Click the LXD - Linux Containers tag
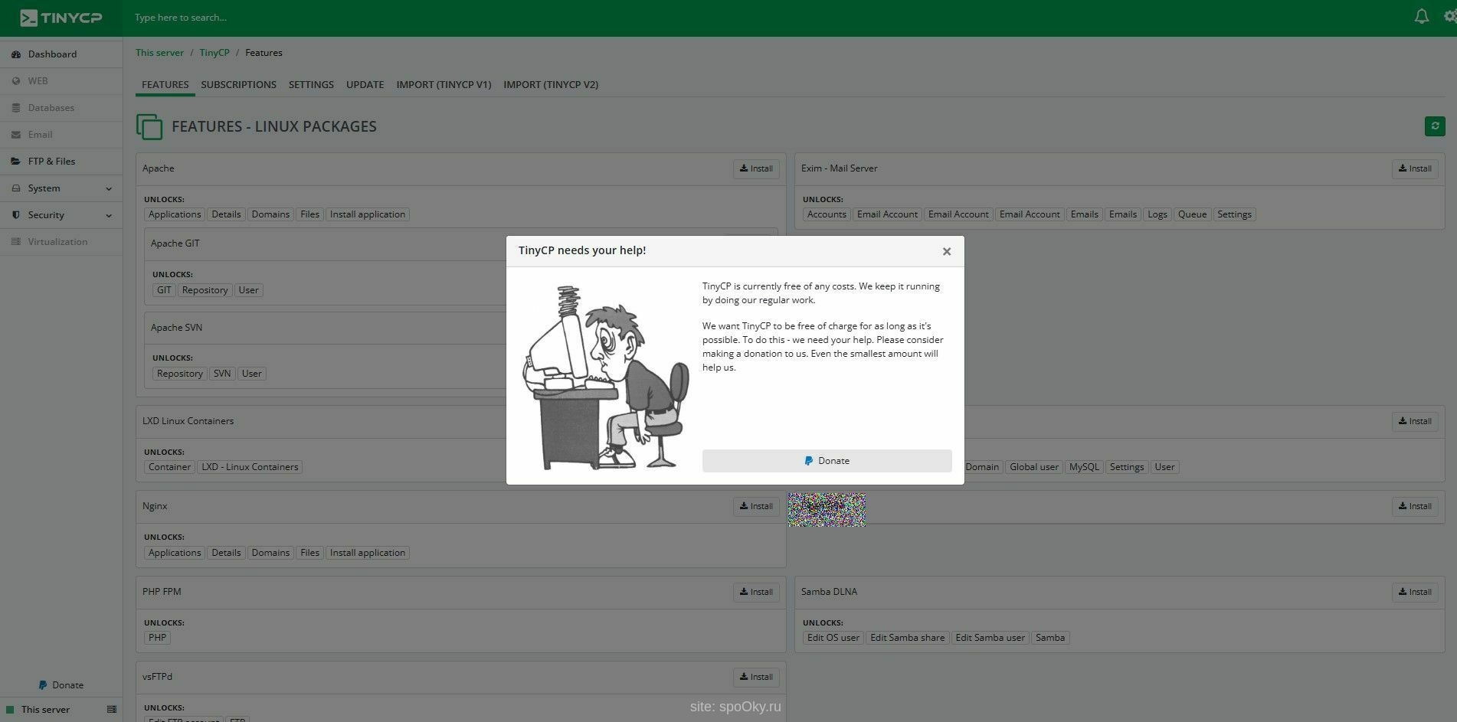This screenshot has height=722, width=1457. 250,467
